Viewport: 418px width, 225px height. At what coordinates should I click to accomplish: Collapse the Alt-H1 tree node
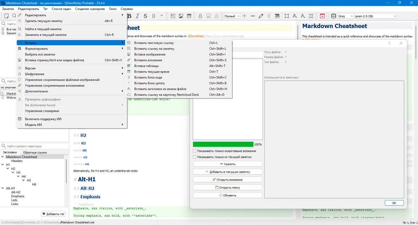pyautogui.click(x=3, y=188)
